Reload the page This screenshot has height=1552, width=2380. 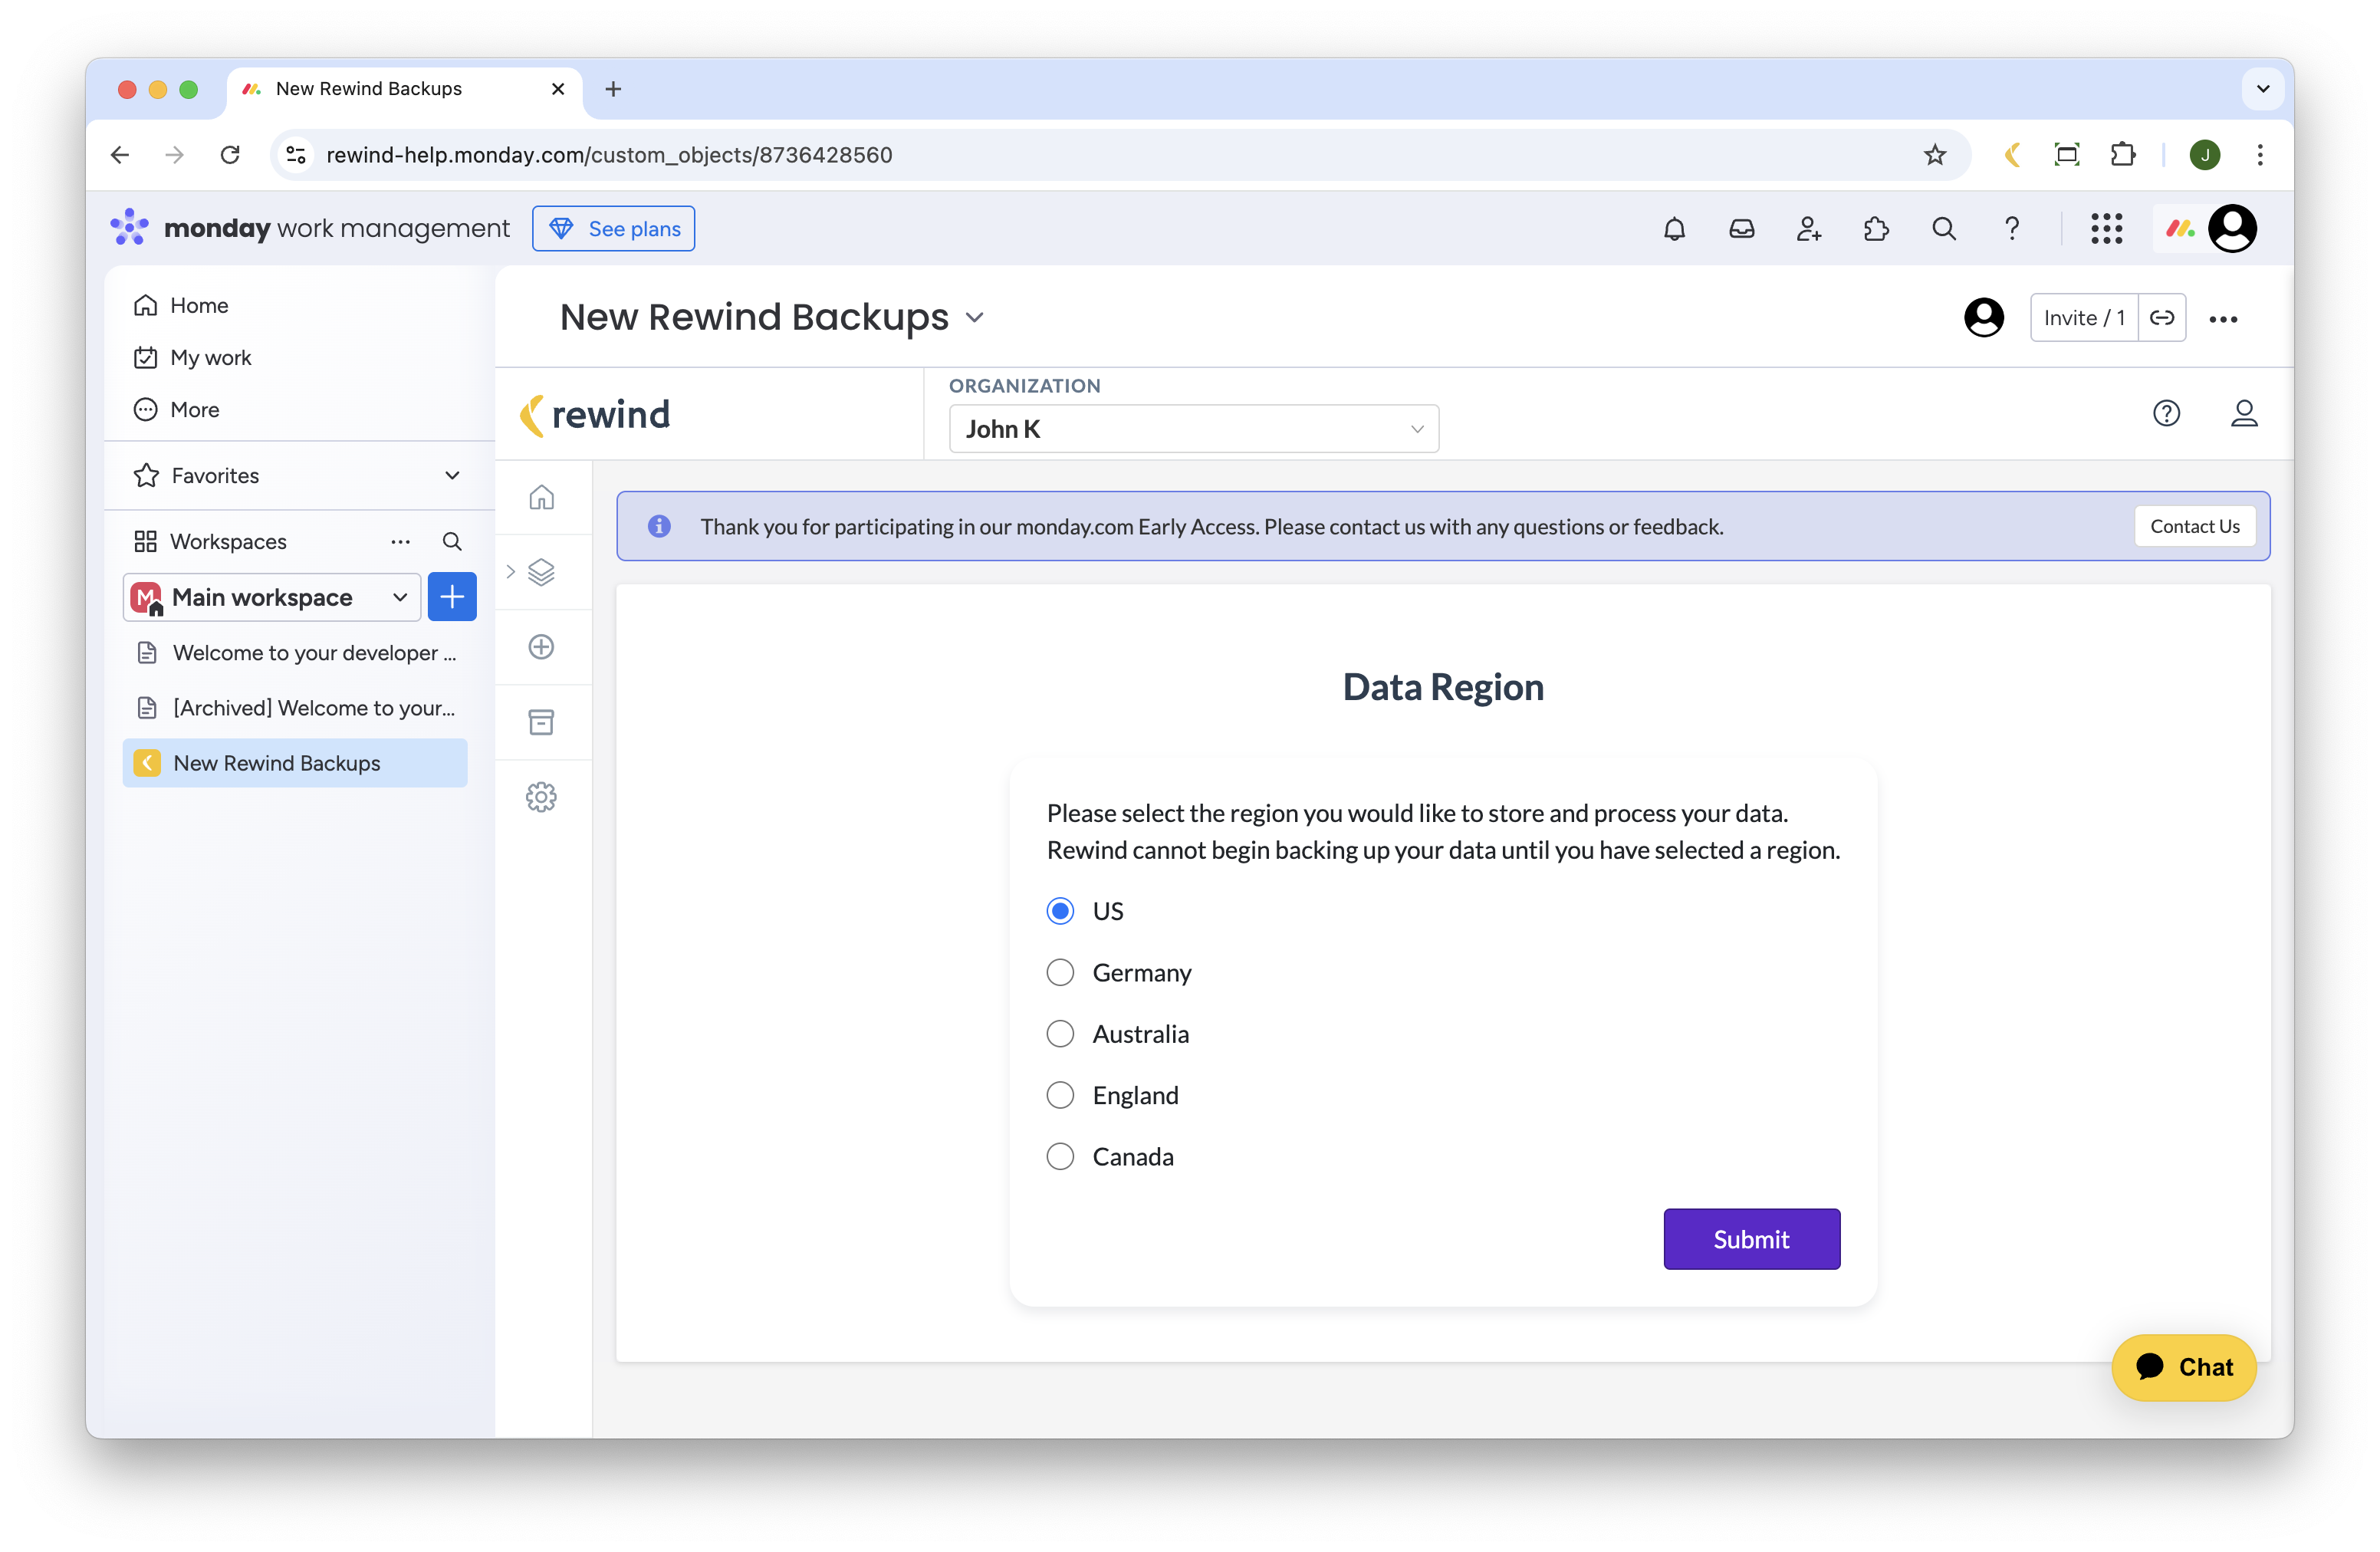click(x=230, y=155)
